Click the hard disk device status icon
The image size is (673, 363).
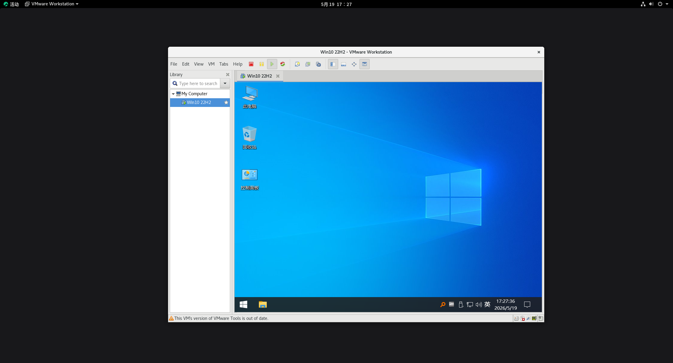516,318
